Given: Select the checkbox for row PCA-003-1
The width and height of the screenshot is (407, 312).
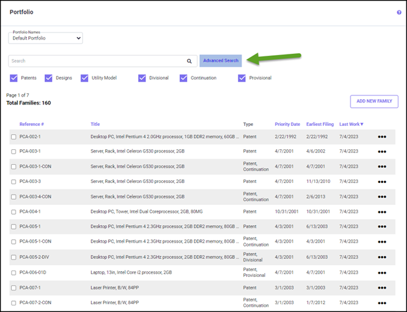Looking at the screenshot, I should [14, 152].
